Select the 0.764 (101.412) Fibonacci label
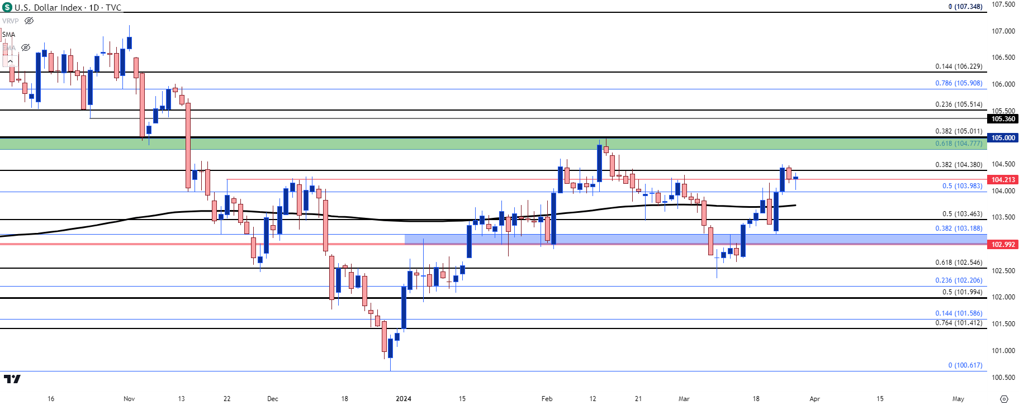 click(959, 322)
